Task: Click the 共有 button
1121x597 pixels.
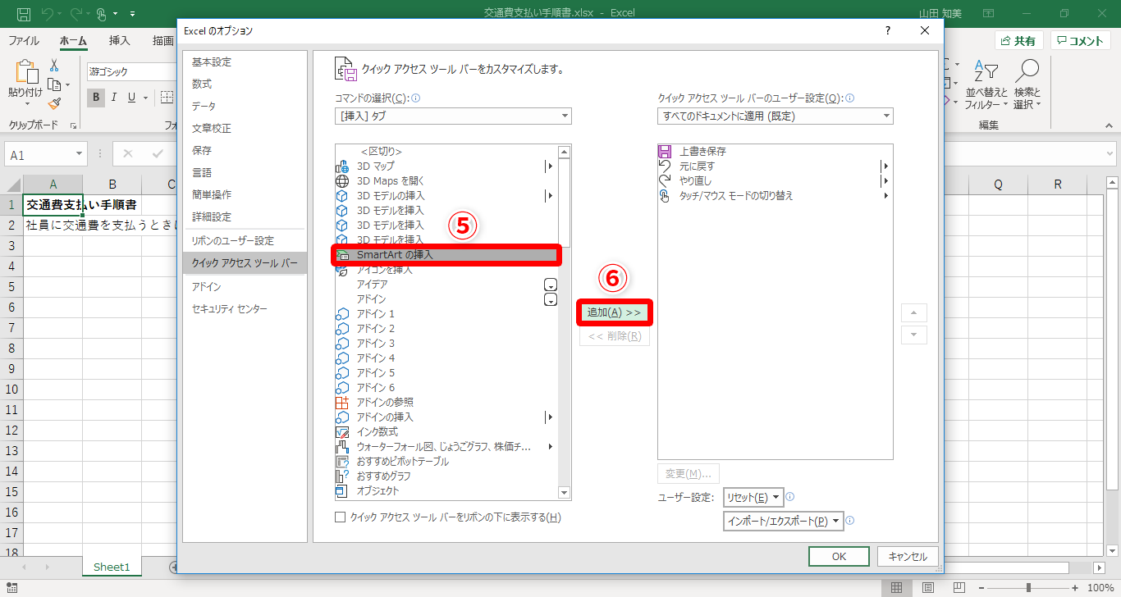Action: (x=1018, y=41)
